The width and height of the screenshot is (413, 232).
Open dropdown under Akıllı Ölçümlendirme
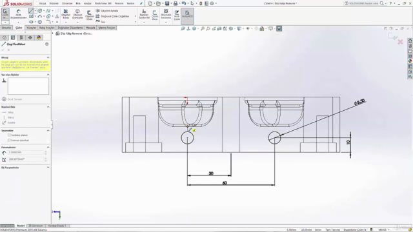pos(19,23)
